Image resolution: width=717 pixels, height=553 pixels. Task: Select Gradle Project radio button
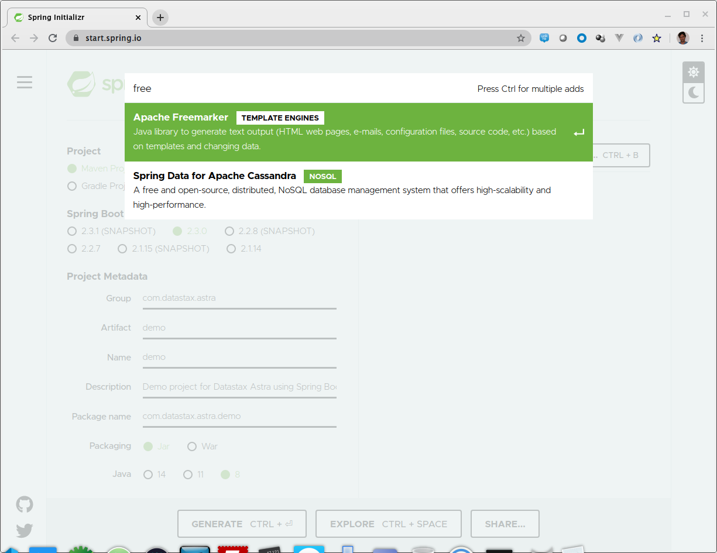[72, 186]
